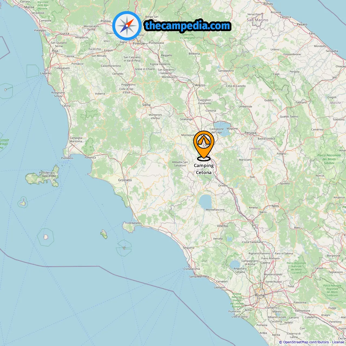Viewport: 346px width, 346px height.
Task: Click the Perugia city label
Action: tap(250, 133)
